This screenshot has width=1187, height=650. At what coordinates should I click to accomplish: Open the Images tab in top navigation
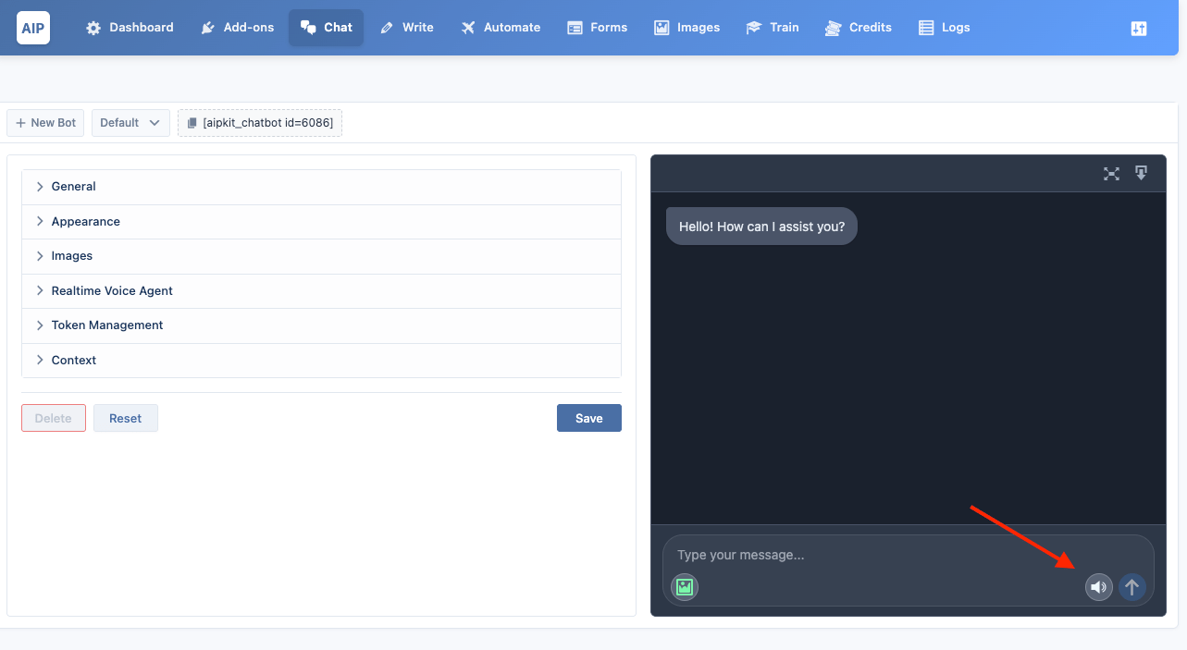(x=686, y=28)
